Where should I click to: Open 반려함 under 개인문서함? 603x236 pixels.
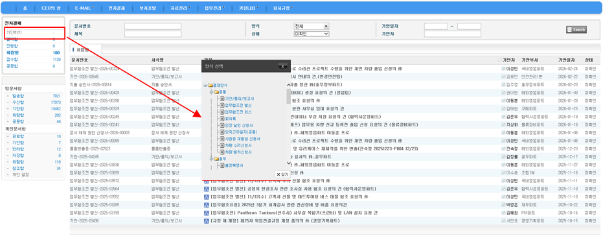click(18, 149)
